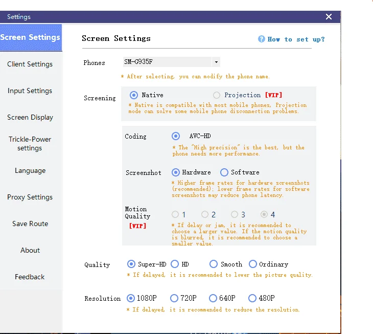Set Motion Quality to 1
The height and width of the screenshot is (334, 373).
pyautogui.click(x=175, y=214)
